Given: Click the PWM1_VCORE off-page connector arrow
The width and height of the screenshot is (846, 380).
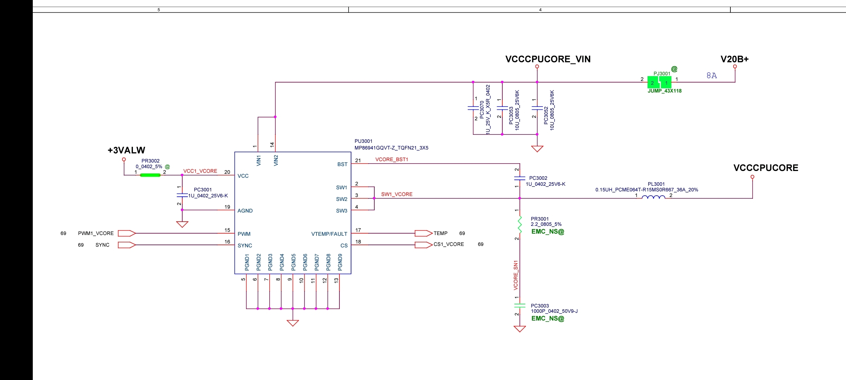Looking at the screenshot, I should [x=127, y=233].
